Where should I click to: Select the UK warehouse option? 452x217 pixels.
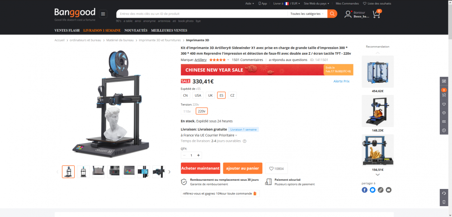point(210,95)
